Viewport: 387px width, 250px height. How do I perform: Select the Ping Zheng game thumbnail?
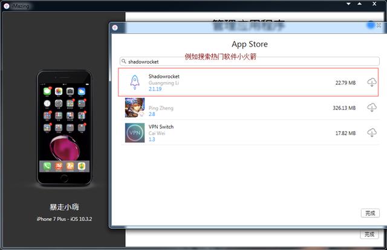point(135,107)
